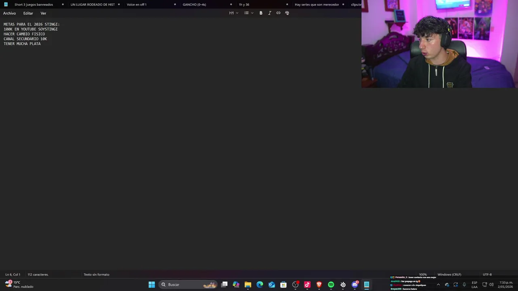Insert a link with the chain icon
Viewport: 518px width, 291px height.
click(x=278, y=13)
